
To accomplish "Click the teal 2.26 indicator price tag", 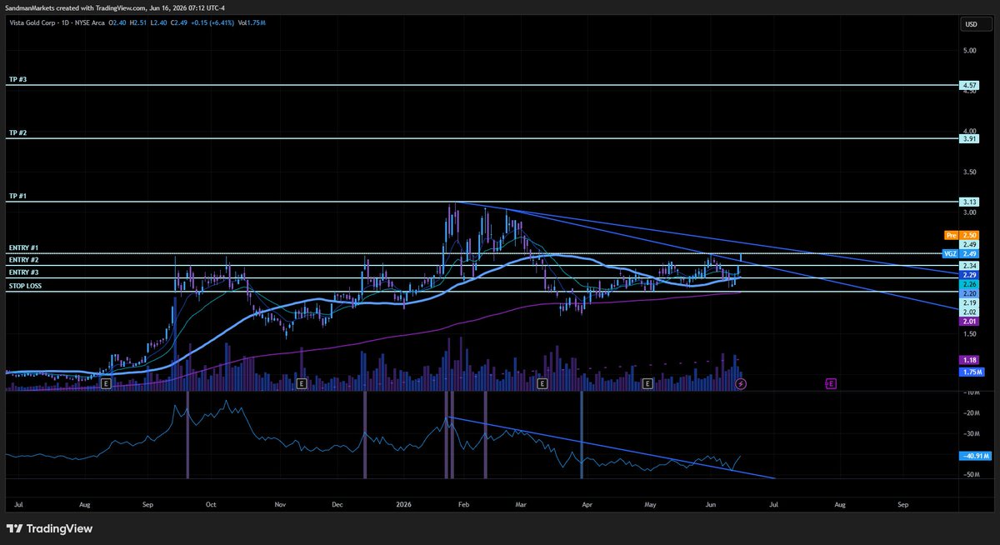I will 969,284.
